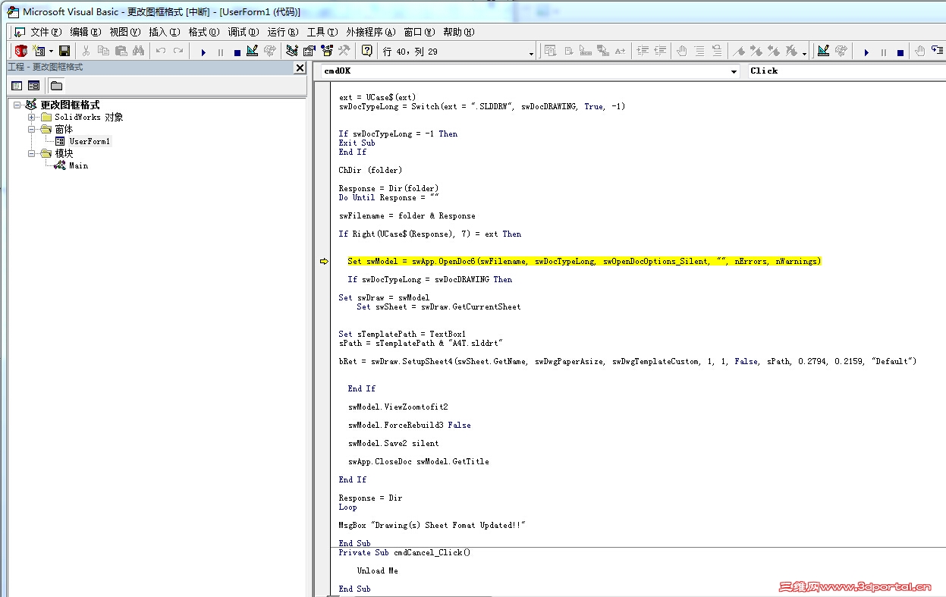Click the highlighted Set swModel OpenDoc6 line

[584, 261]
